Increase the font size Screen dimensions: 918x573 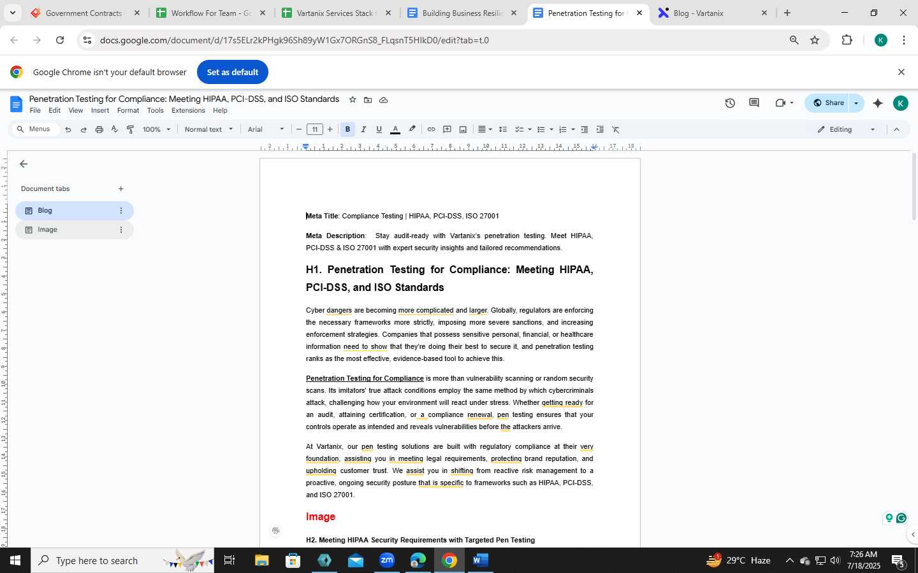pyautogui.click(x=330, y=129)
